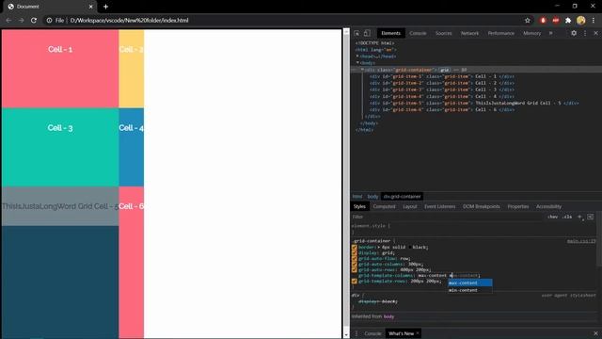Open drawer three-dot menu beside Console
The height and width of the screenshot is (339, 602).
[x=356, y=333]
